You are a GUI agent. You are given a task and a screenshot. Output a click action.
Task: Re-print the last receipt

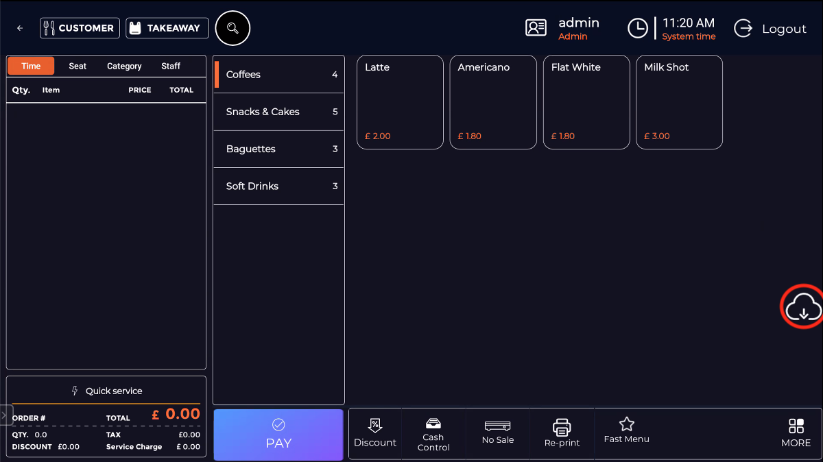[562, 434]
